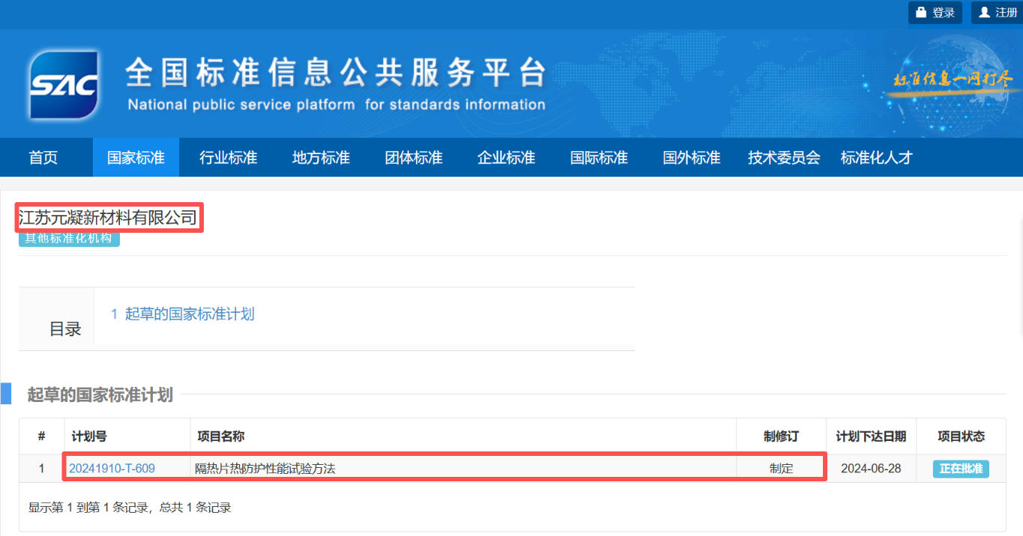Click project name 隔热片热防护性能试验方法

point(265,469)
